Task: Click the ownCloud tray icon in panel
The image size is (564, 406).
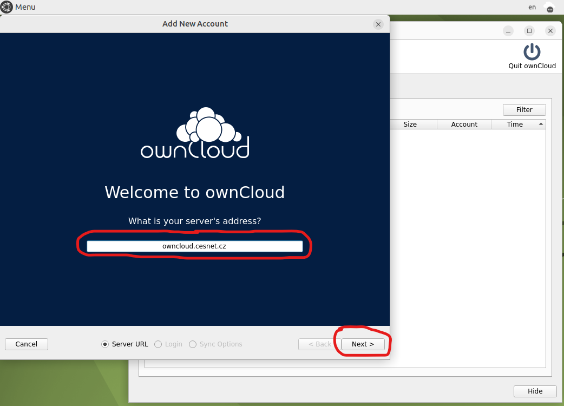Action: tap(549, 7)
